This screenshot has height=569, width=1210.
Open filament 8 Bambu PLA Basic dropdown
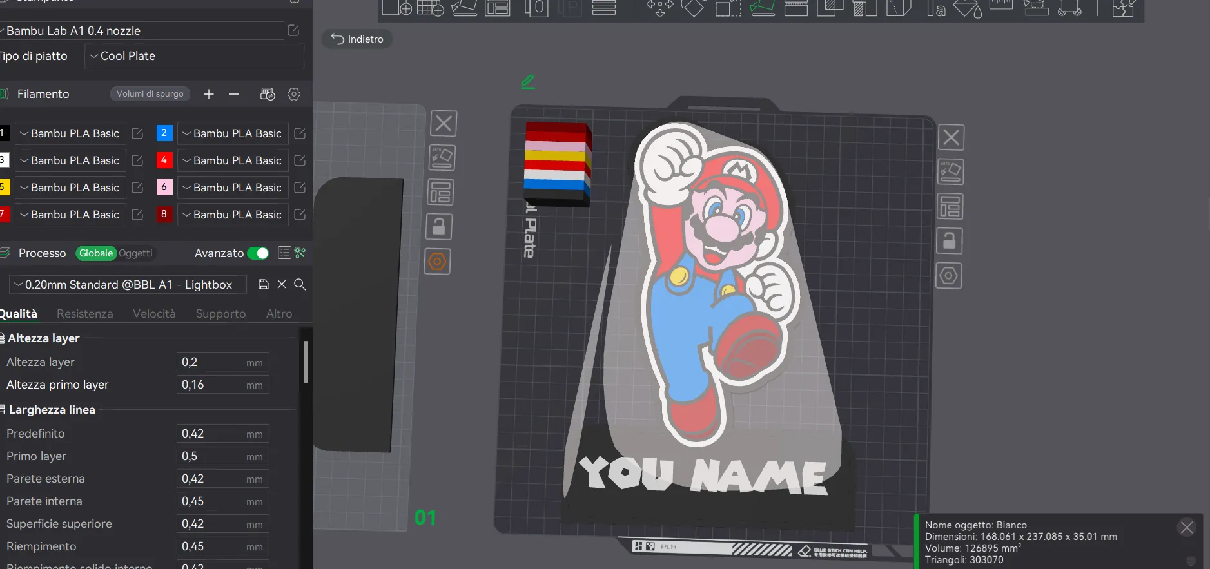tap(233, 215)
